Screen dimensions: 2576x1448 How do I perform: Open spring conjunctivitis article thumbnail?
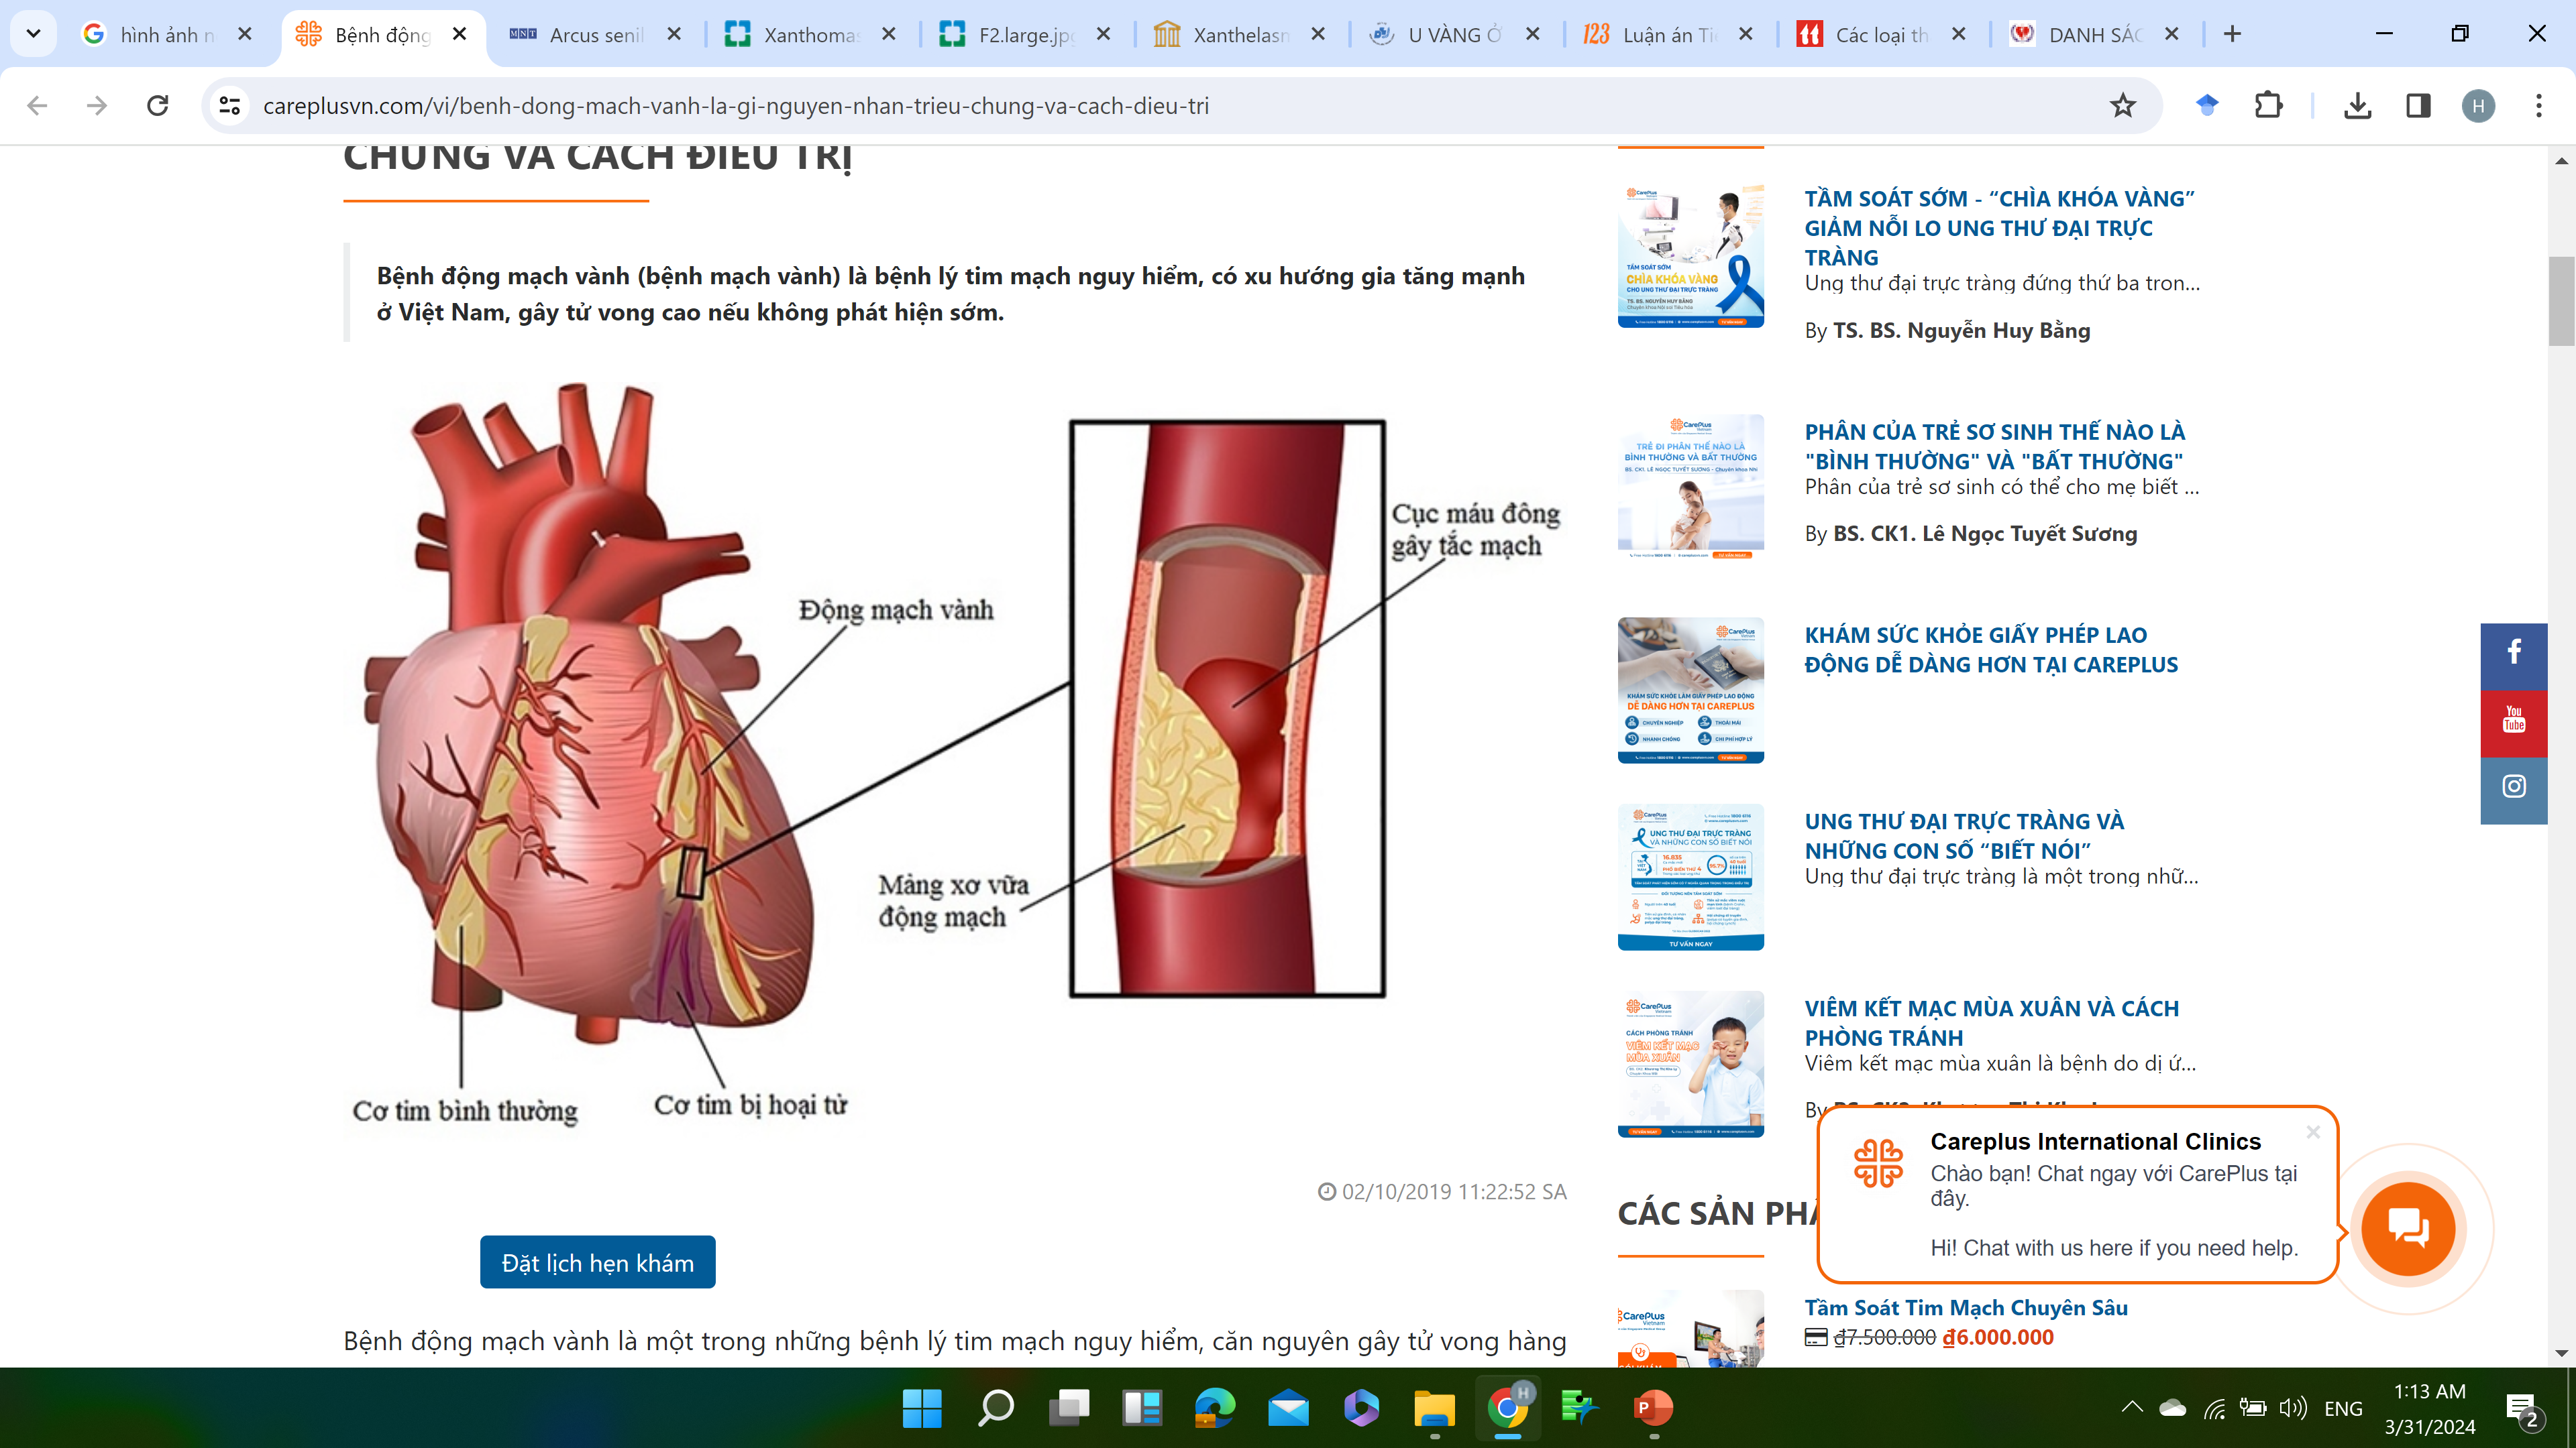(x=1690, y=1065)
